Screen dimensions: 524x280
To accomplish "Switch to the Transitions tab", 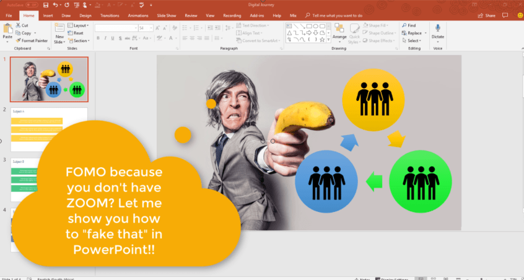I will (x=110, y=15).
